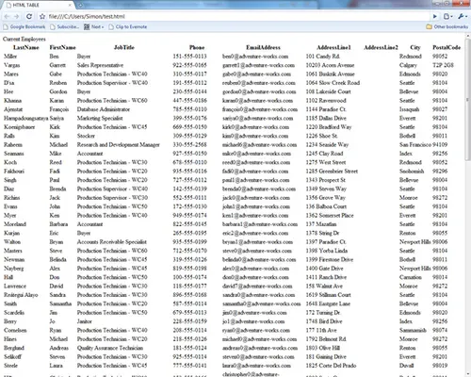Open the Subscribe bookmark

(x=65, y=26)
